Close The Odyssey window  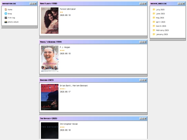pyautogui.click(x=145, y=119)
